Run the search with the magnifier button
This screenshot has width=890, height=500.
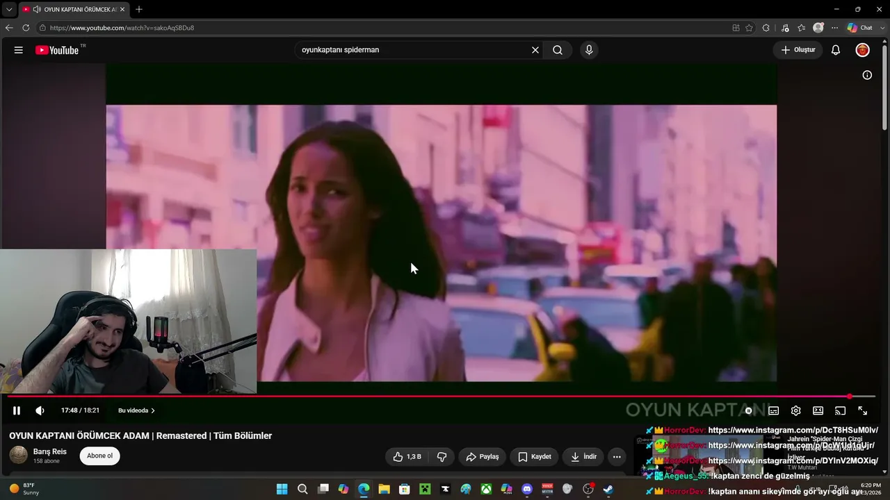[558, 50]
